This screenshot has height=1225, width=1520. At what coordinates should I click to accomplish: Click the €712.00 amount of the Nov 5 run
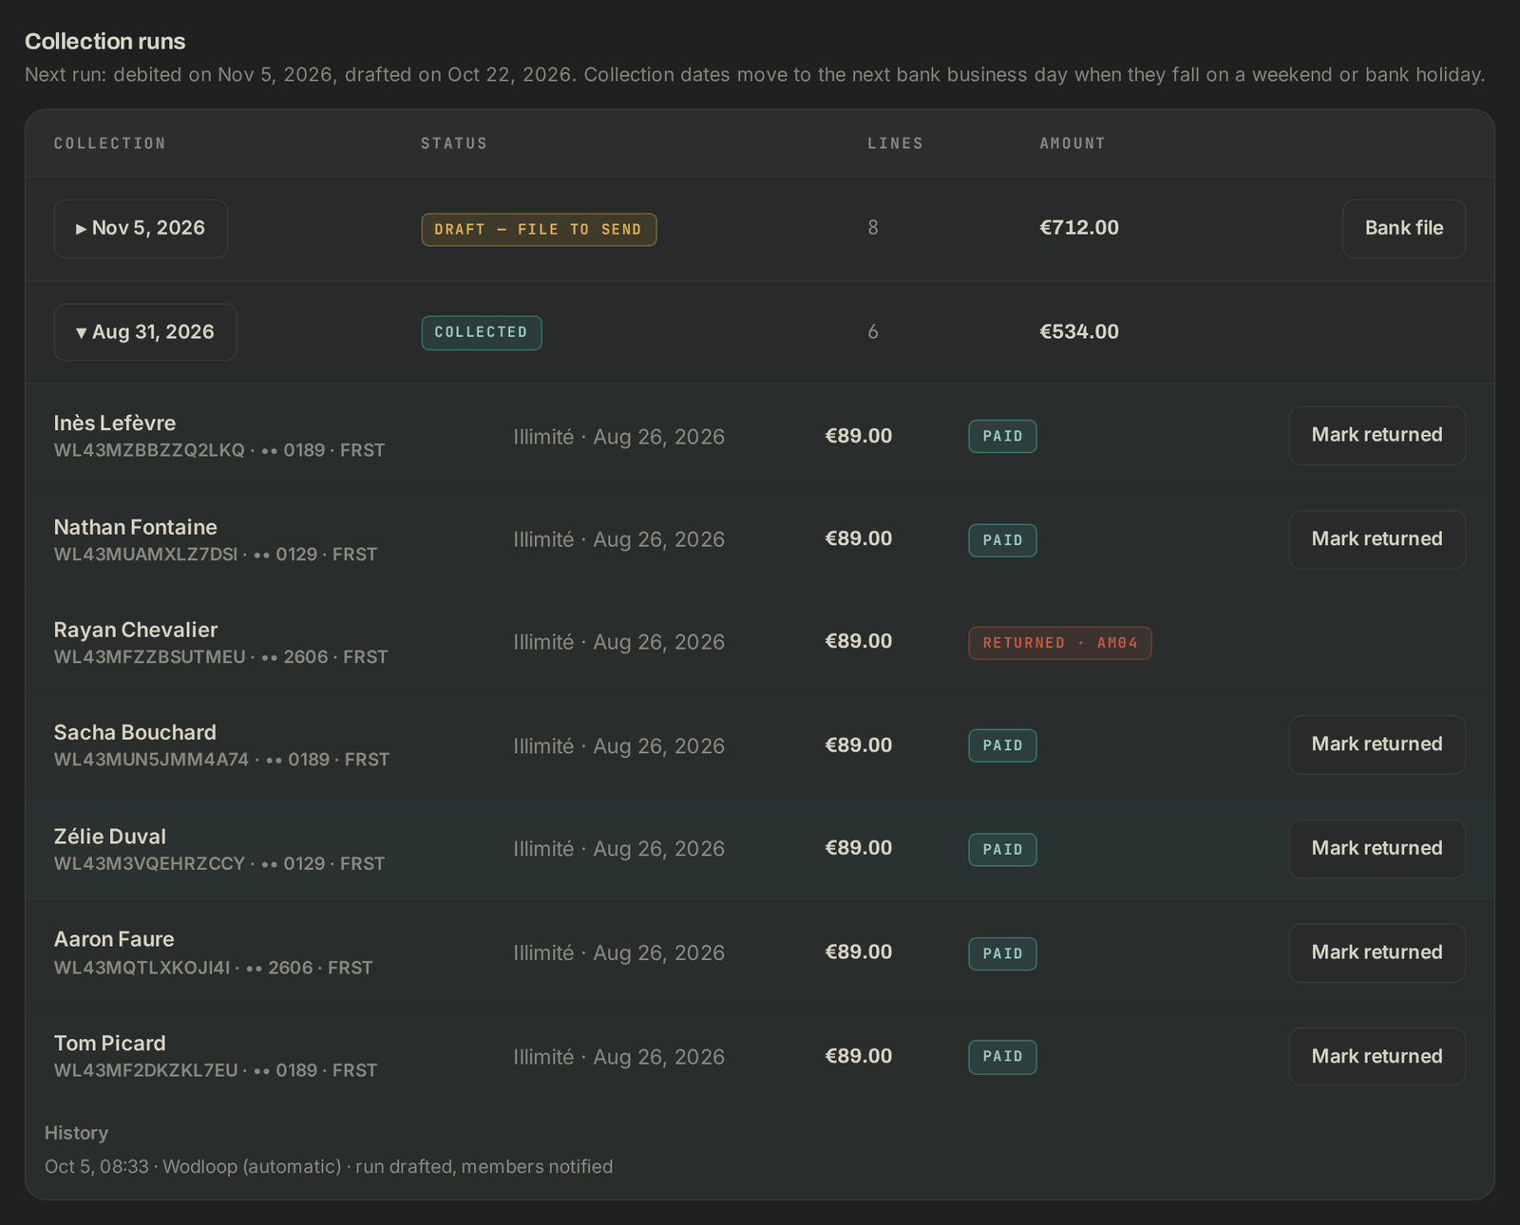tap(1079, 228)
